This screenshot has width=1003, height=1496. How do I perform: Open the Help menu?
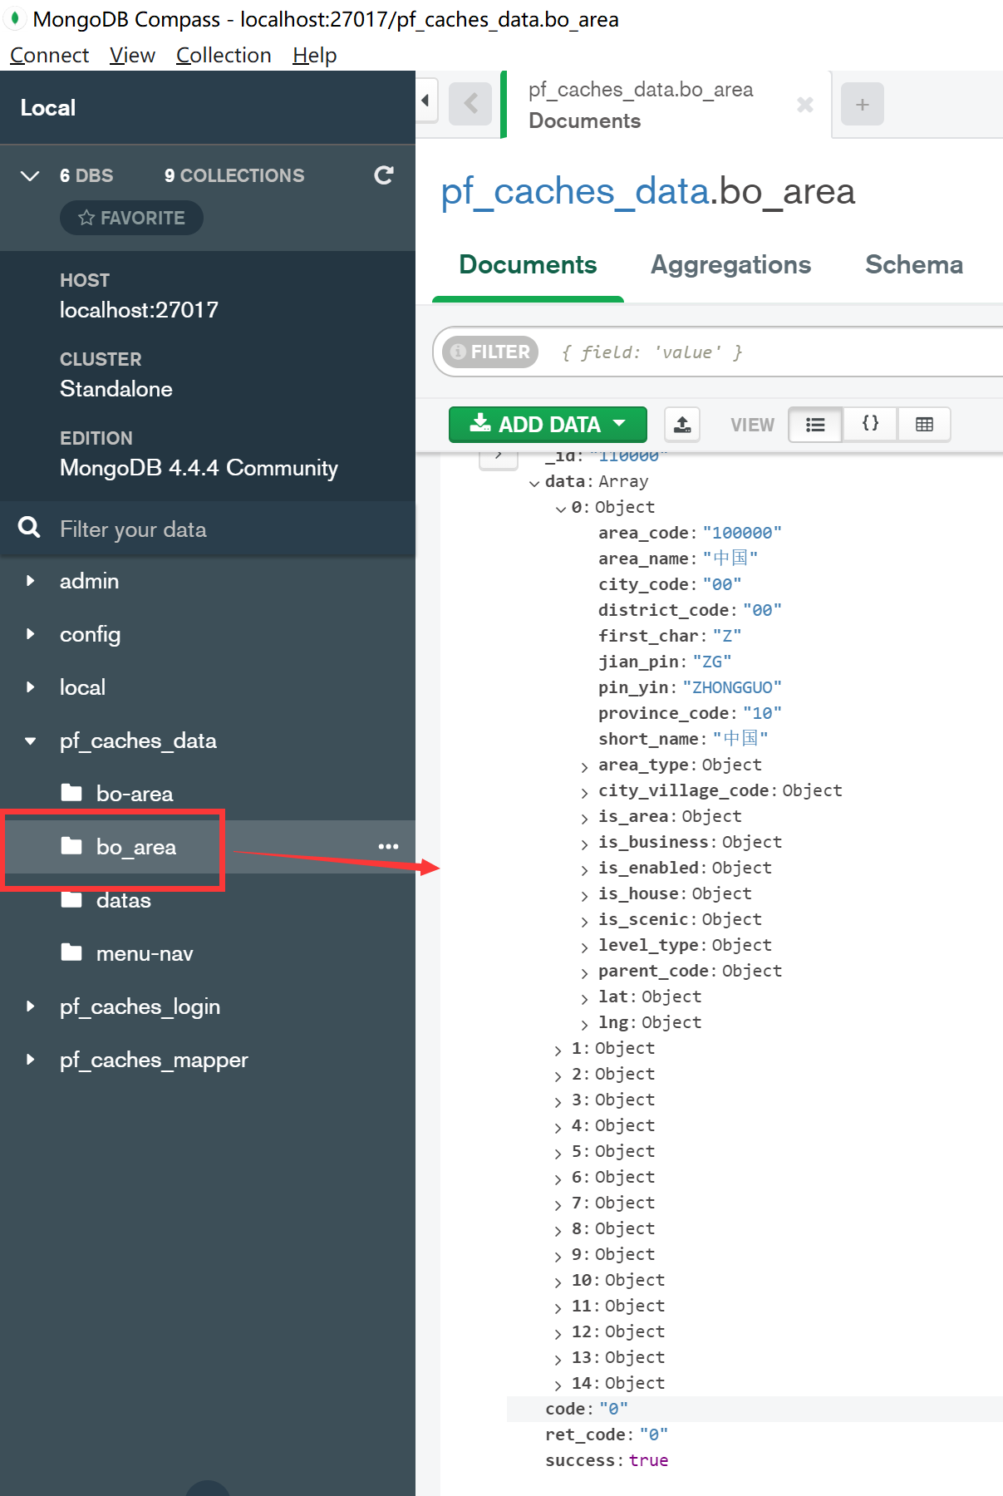pos(314,55)
